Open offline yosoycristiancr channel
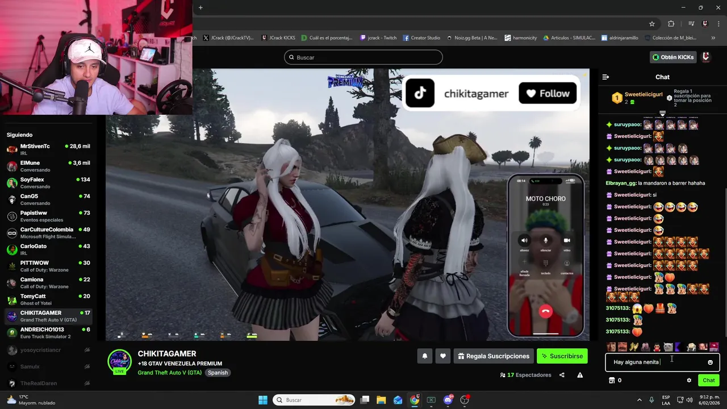 (48, 350)
